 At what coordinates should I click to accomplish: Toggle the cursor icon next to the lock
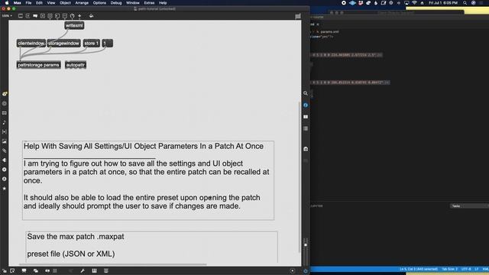coord(12,271)
